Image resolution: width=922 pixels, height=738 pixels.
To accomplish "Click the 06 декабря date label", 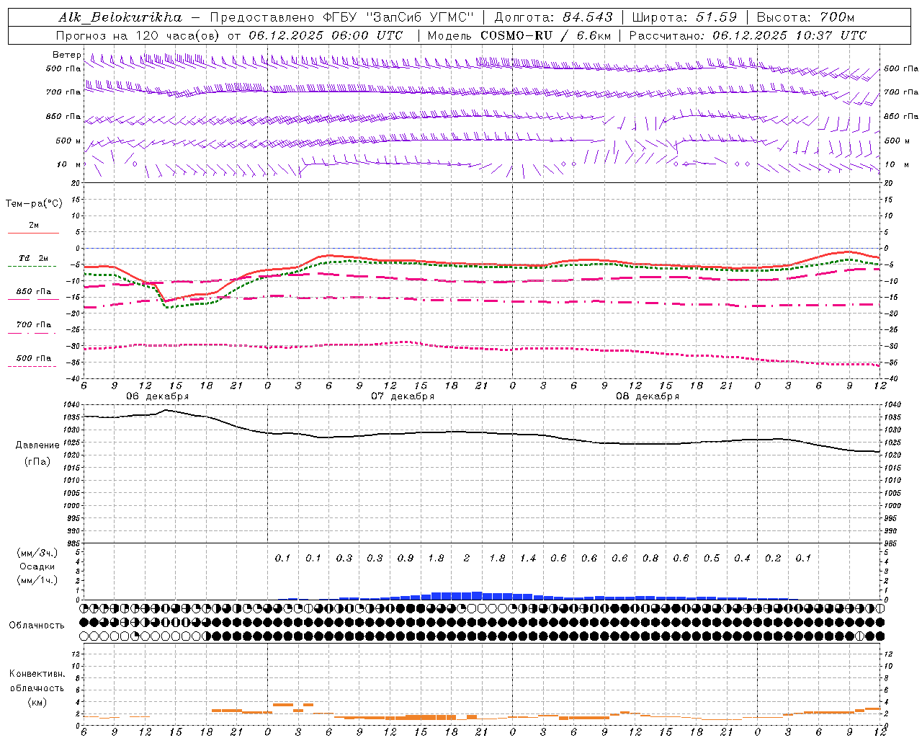I will (x=158, y=396).
